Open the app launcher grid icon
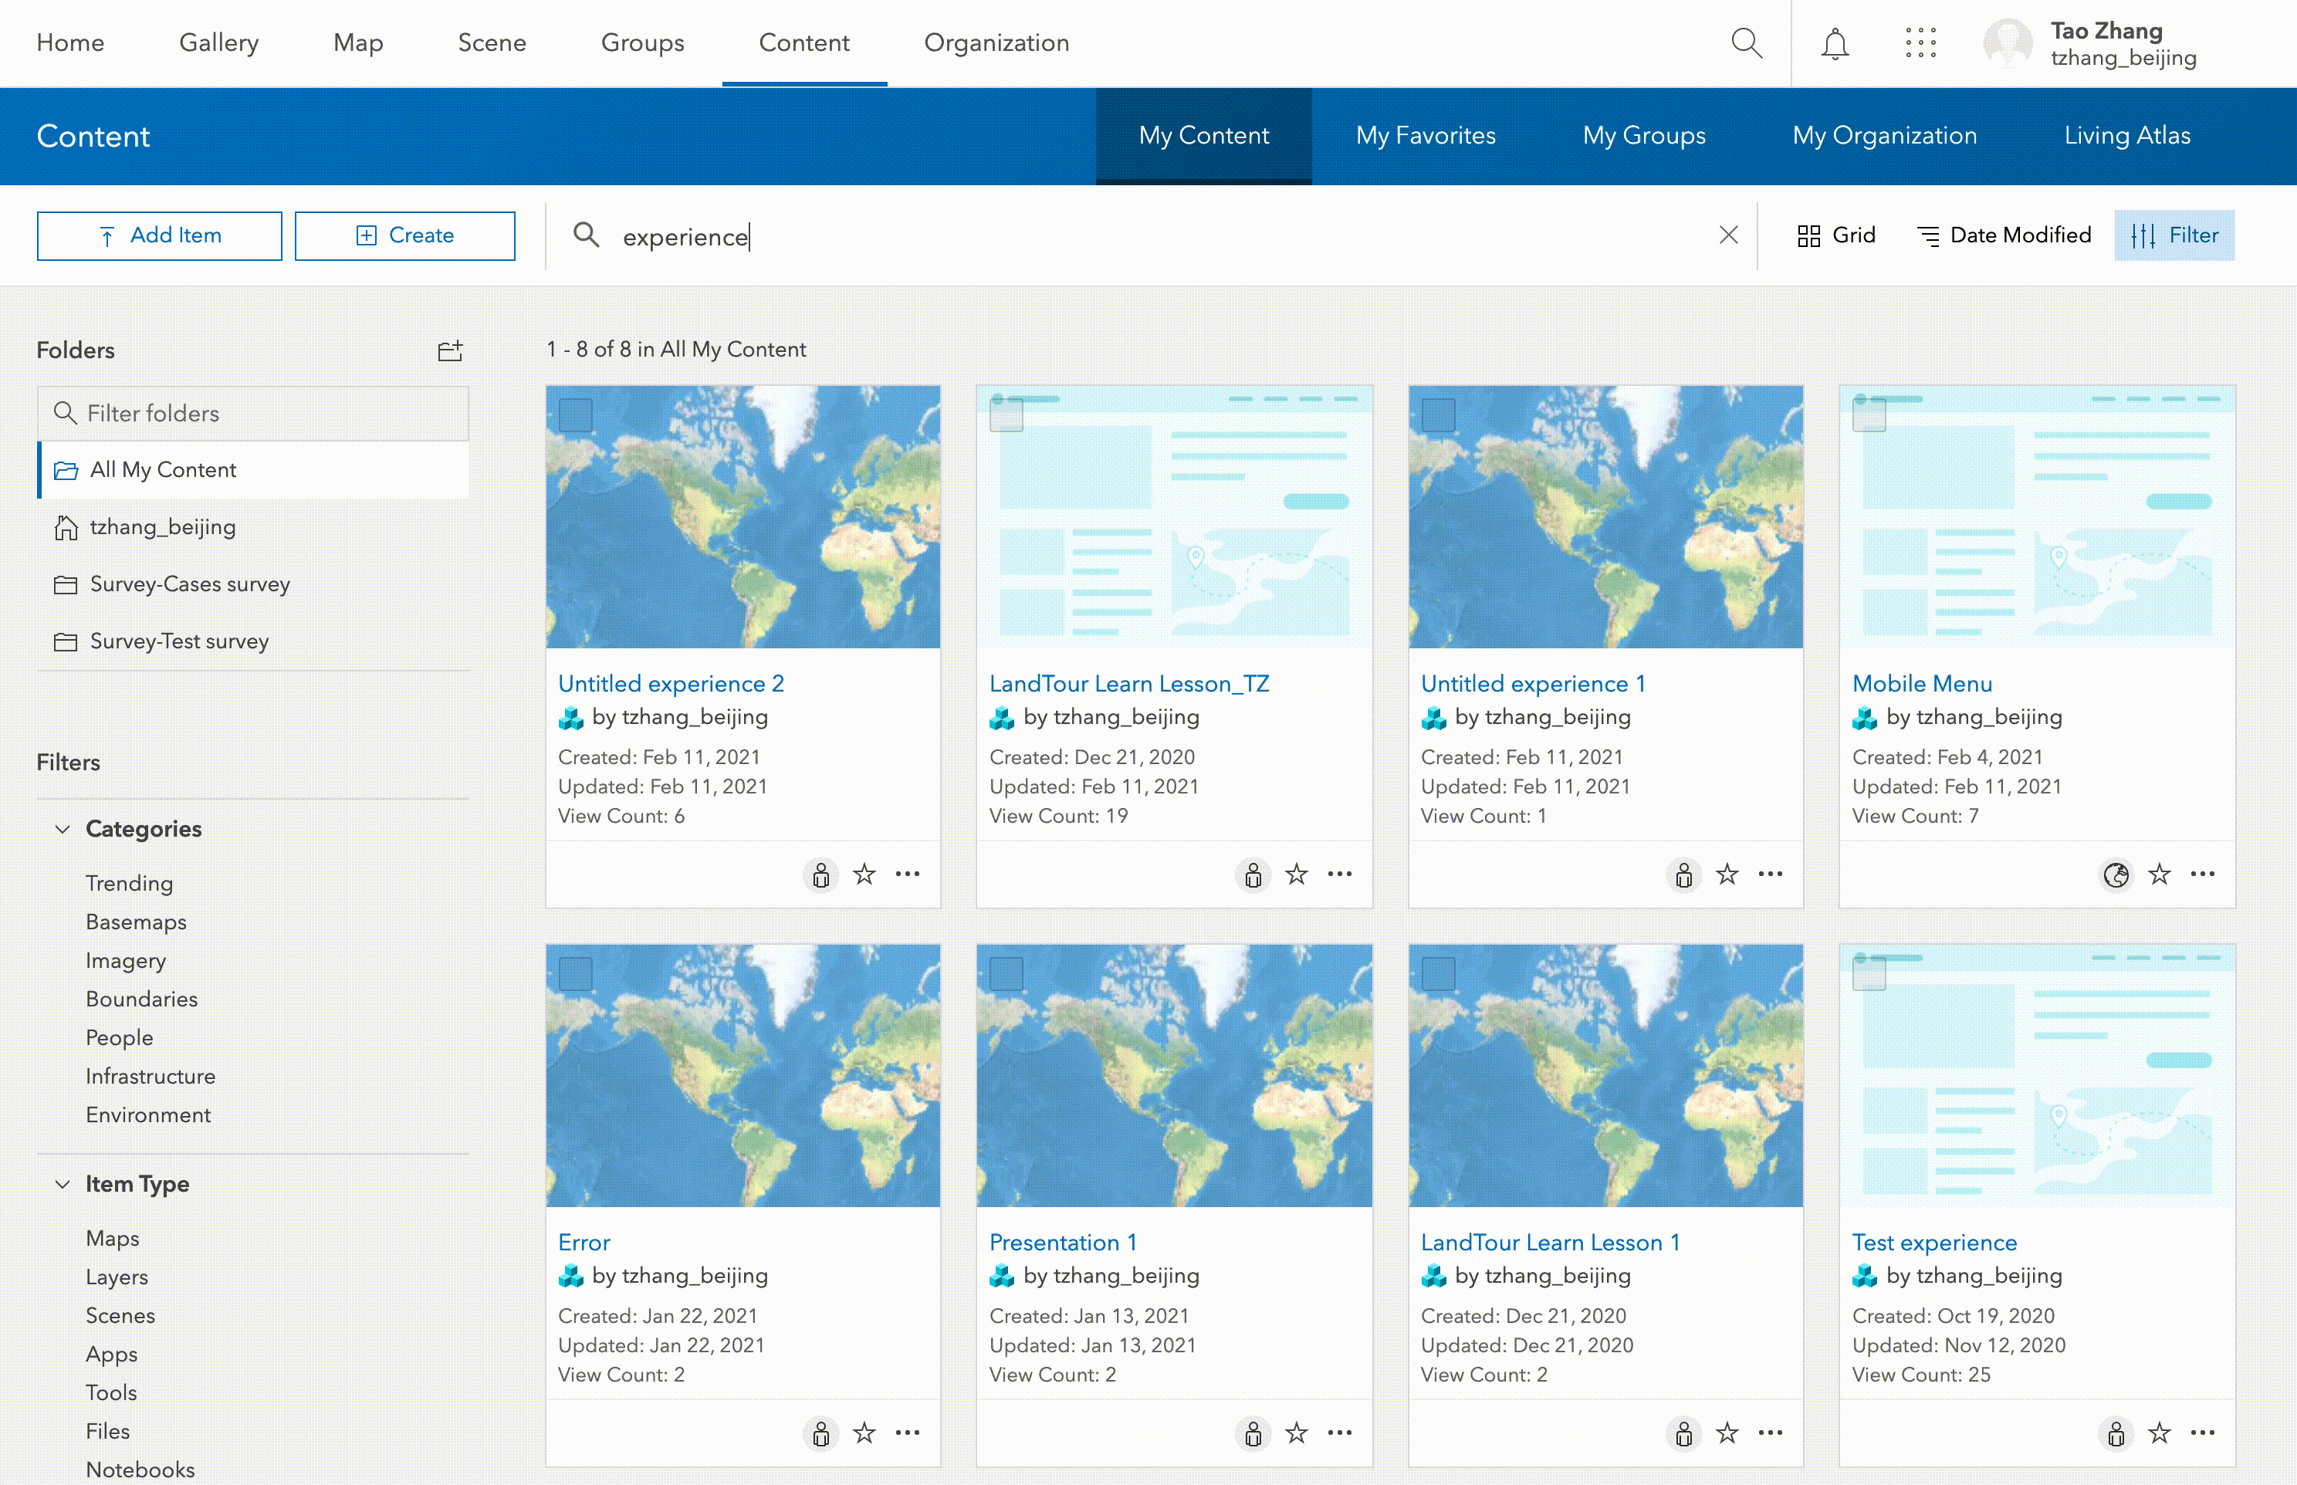This screenshot has height=1485, width=2297. [x=1920, y=43]
